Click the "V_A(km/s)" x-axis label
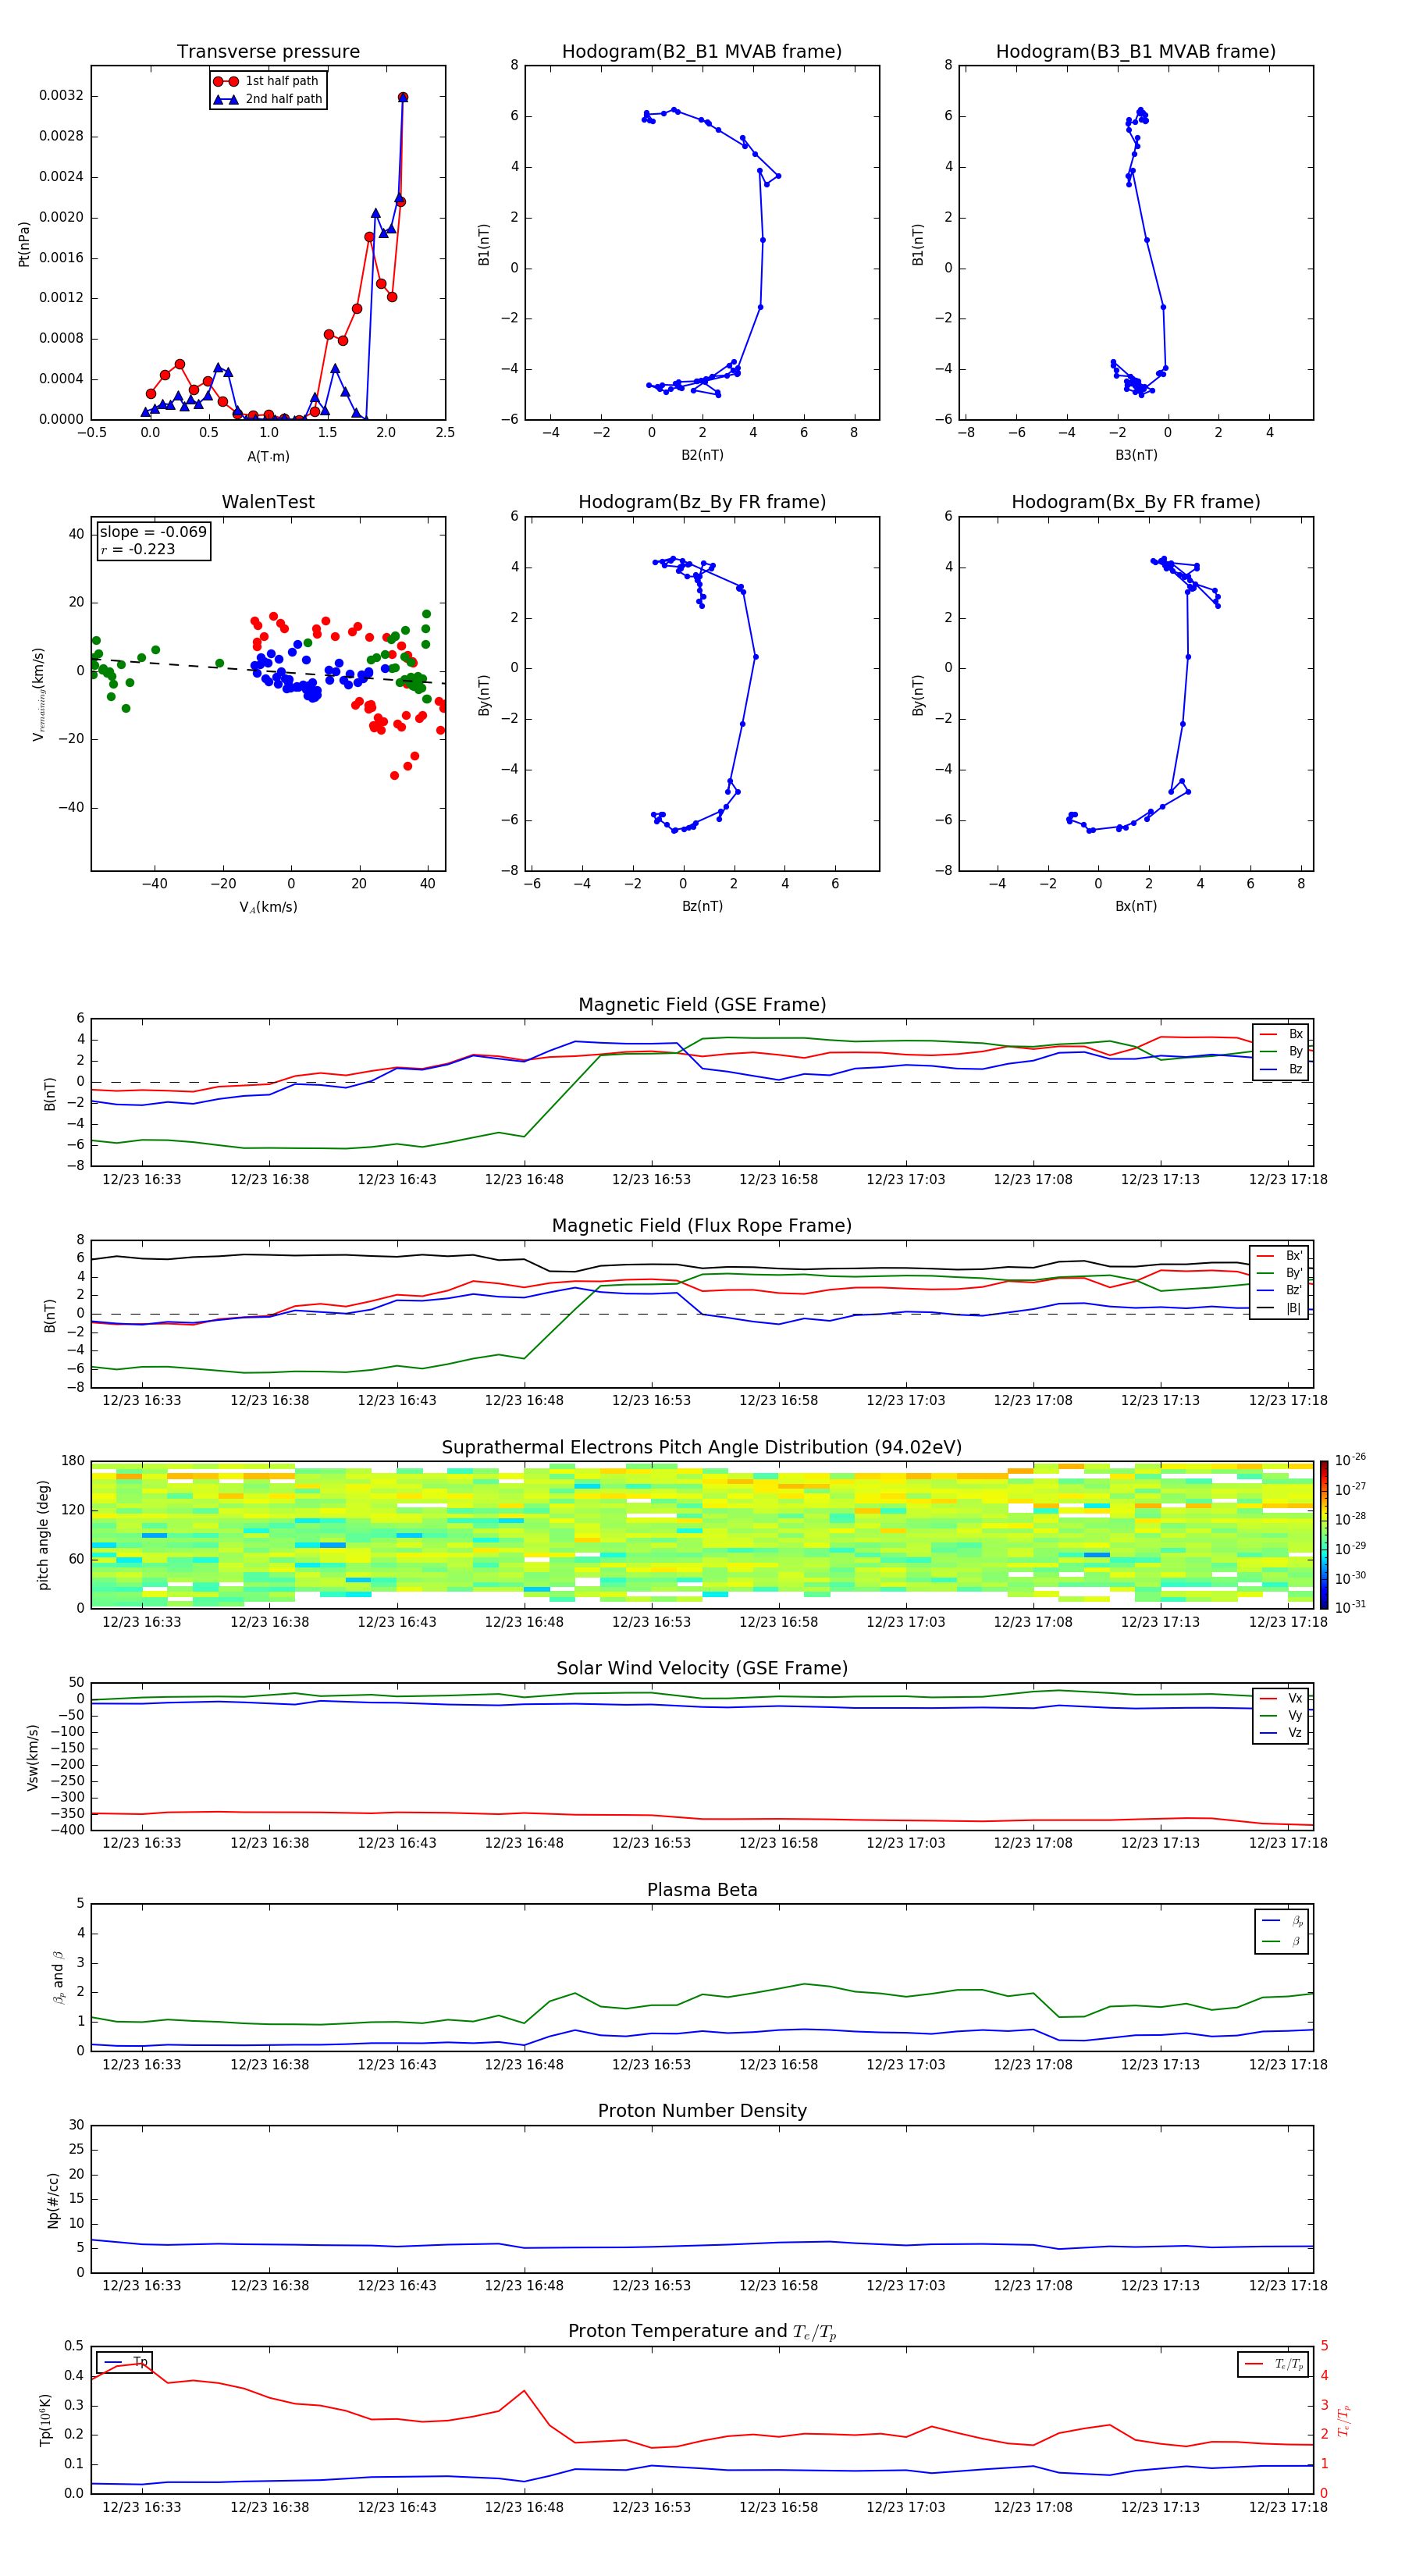1405x2576 pixels. pos(268,907)
